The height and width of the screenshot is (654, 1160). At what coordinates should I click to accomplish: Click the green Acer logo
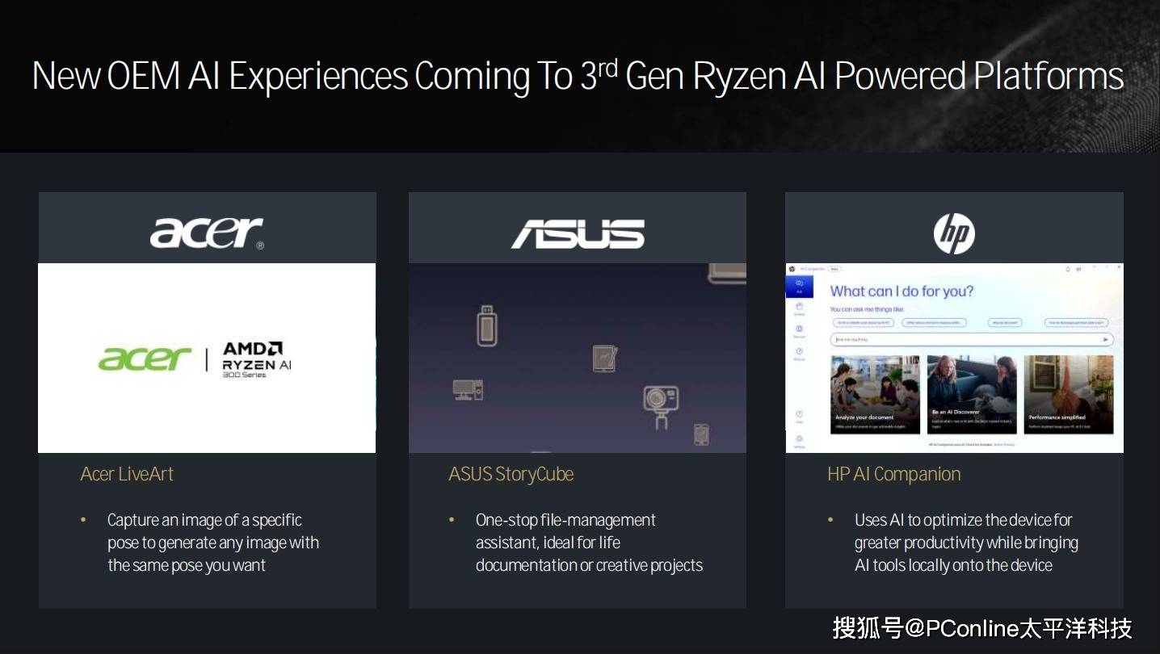145,358
